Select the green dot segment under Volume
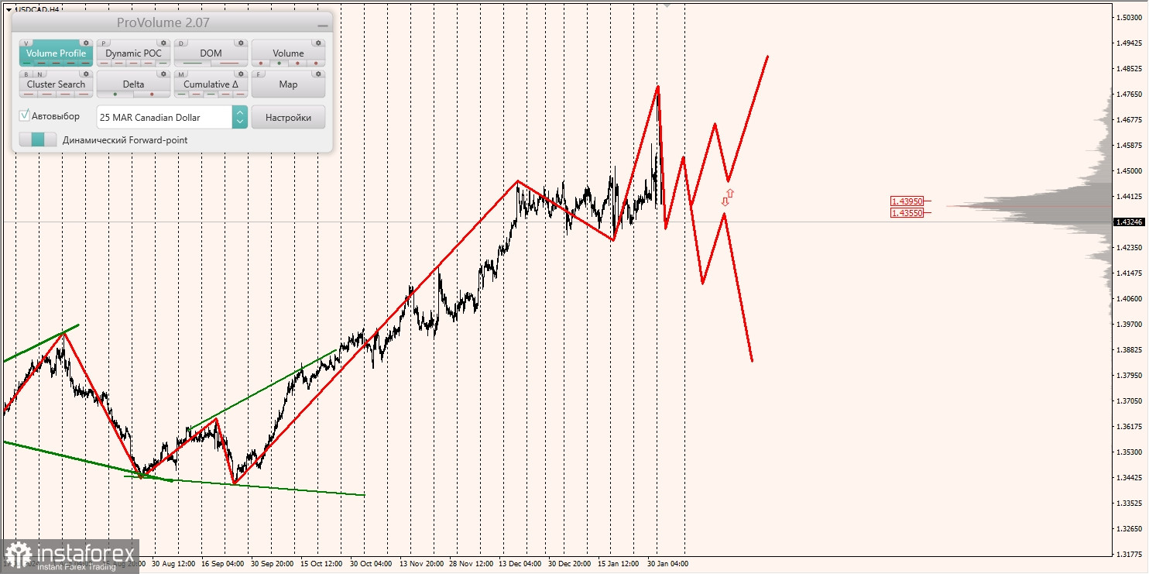 [x=279, y=64]
